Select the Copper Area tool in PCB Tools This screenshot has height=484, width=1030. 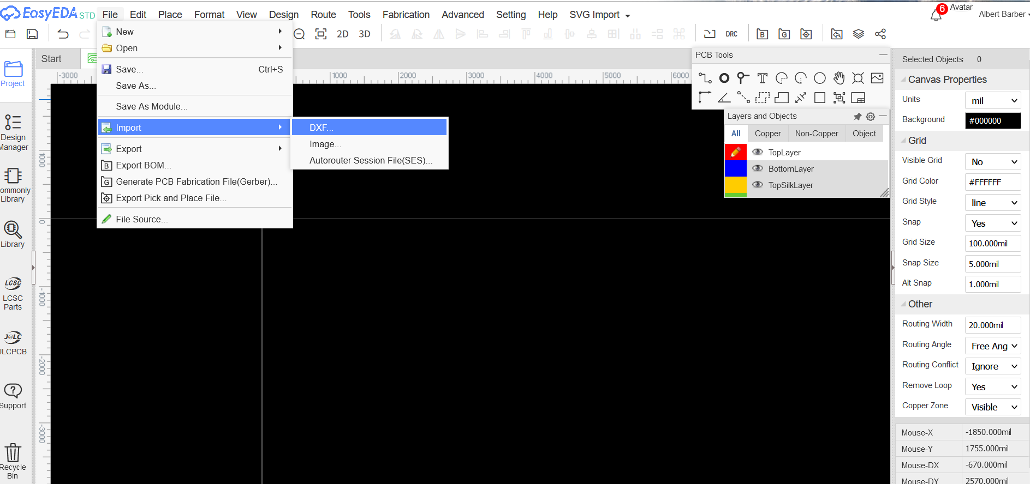[762, 98]
